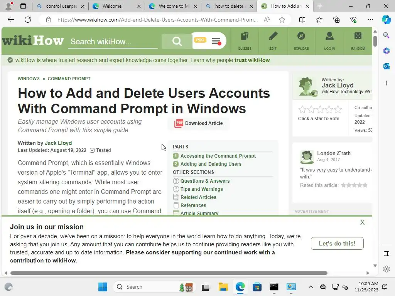Open Microsoft Store from taskbar
Image resolution: width=395 pixels, height=296 pixels.
tap(257, 287)
